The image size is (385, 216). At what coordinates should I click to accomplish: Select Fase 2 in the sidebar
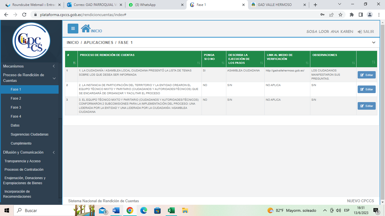pyautogui.click(x=16, y=98)
